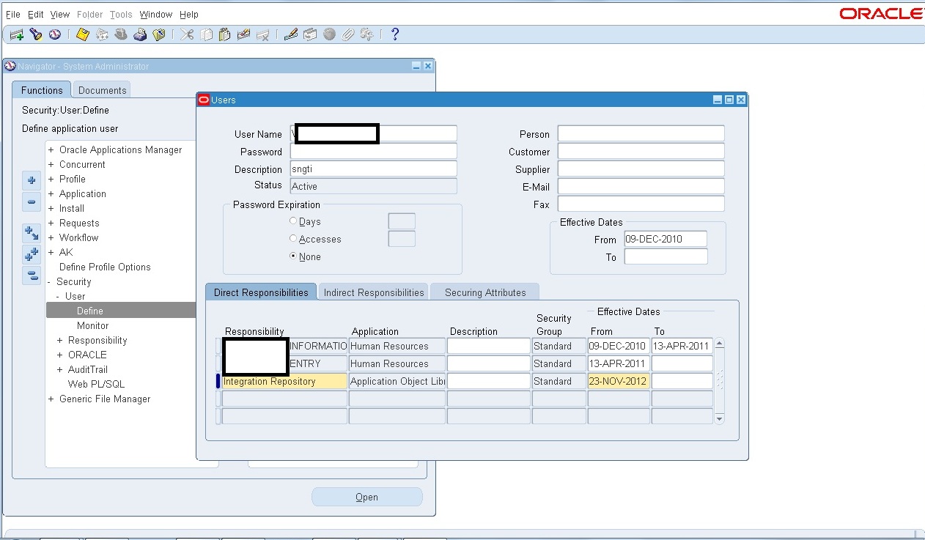This screenshot has height=540, width=925.
Task: Select the Find flashlight tool
Action: click(34, 34)
